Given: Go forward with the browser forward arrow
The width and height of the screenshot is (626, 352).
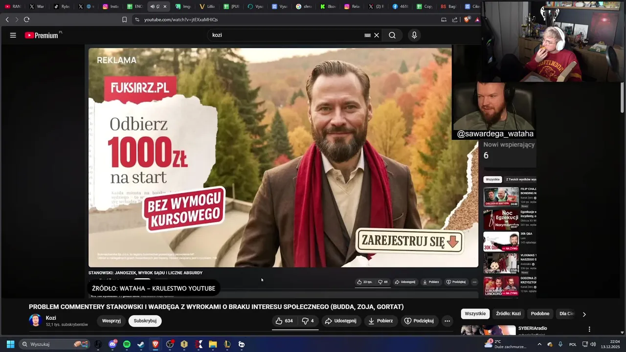Looking at the screenshot, I should coord(17,20).
